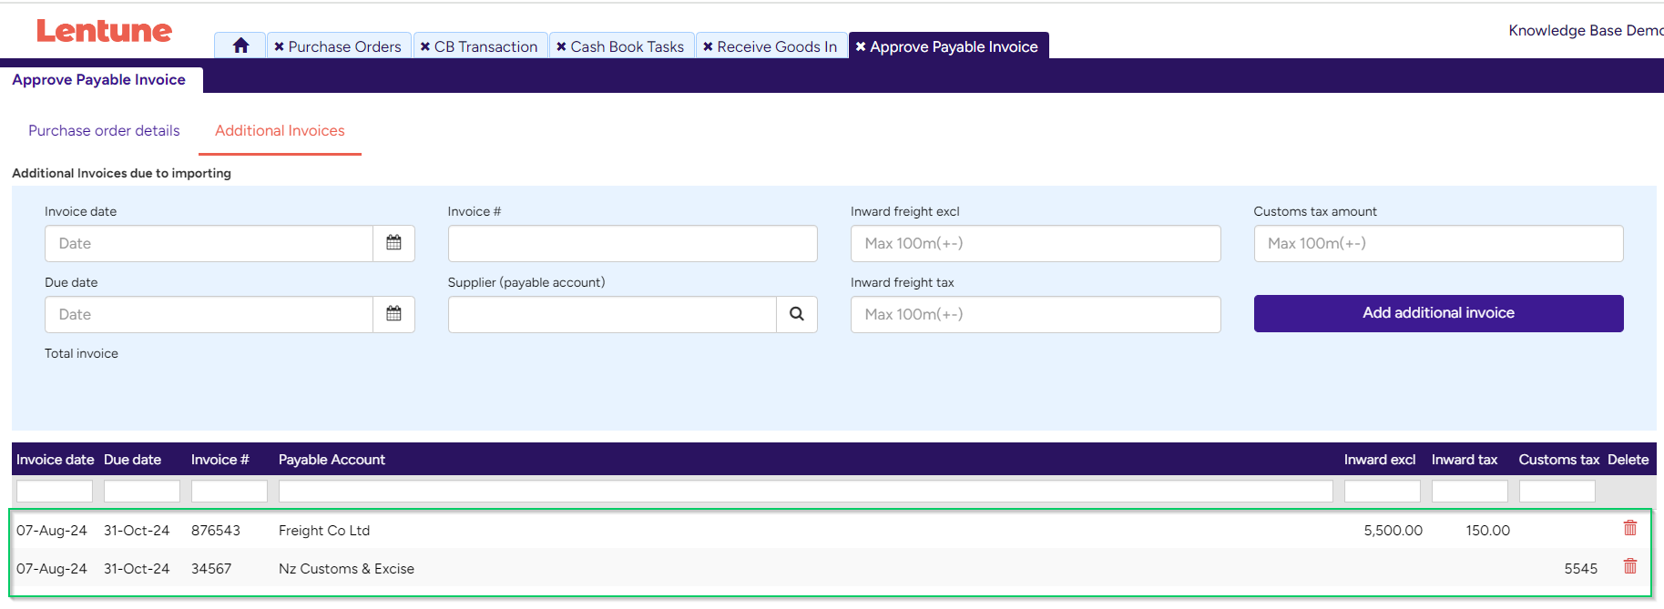Screen dimensions: 1664x609
Task: Focus Customs tax amount field
Action: pyautogui.click(x=1438, y=243)
